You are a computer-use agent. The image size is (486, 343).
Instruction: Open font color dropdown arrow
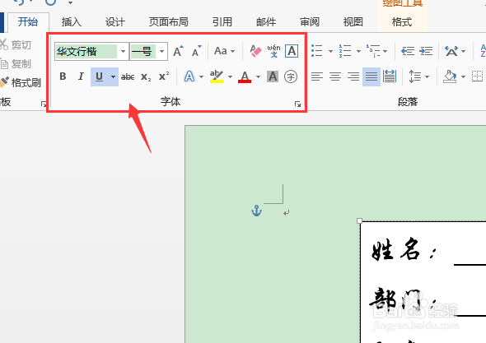[x=258, y=76]
